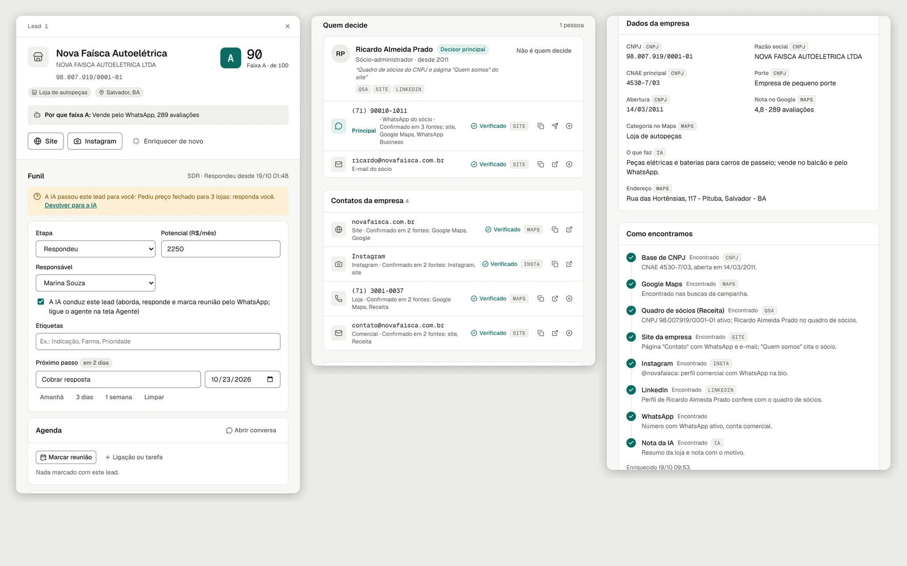Open Abrir conversa in Agenda
This screenshot has width=907, height=566.
pos(251,430)
